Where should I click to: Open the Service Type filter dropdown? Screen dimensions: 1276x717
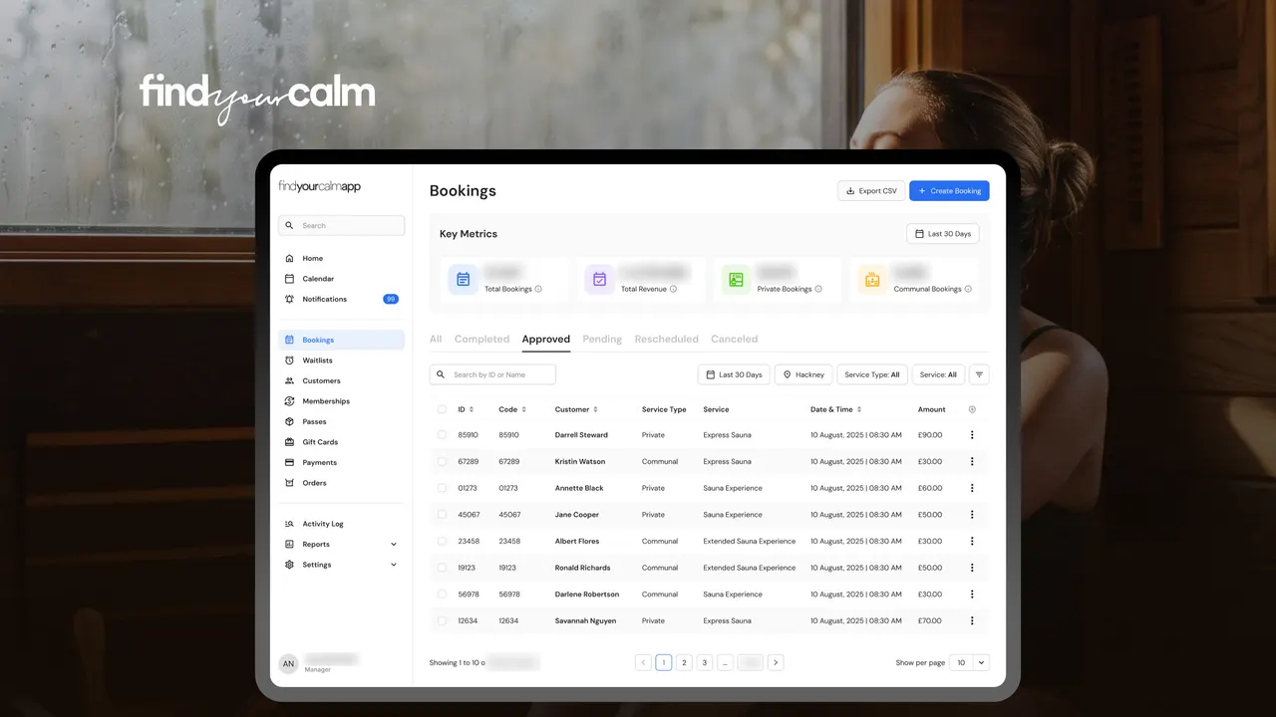872,374
